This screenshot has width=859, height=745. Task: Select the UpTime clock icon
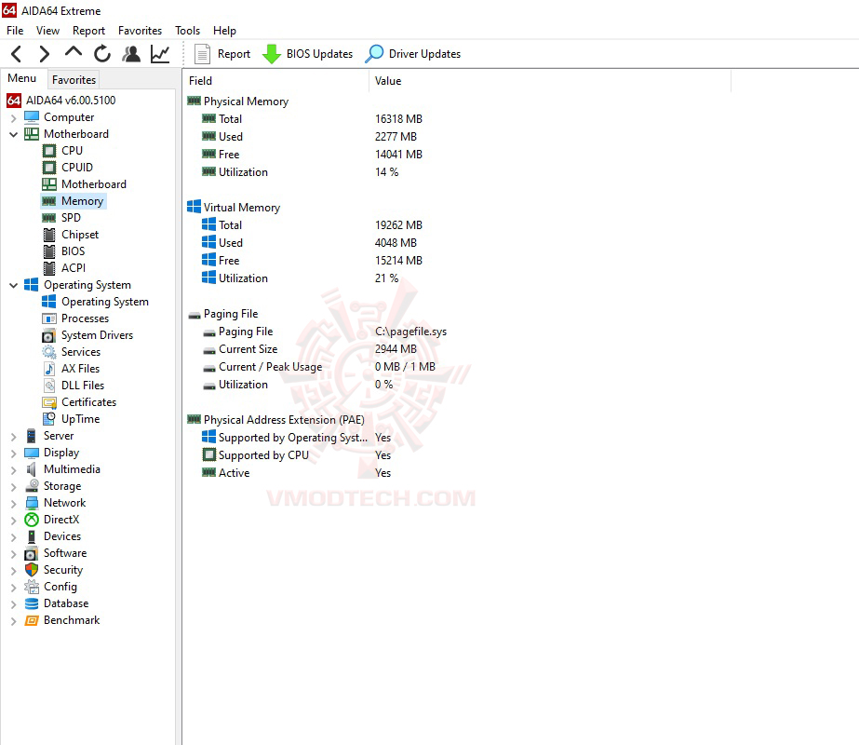49,419
